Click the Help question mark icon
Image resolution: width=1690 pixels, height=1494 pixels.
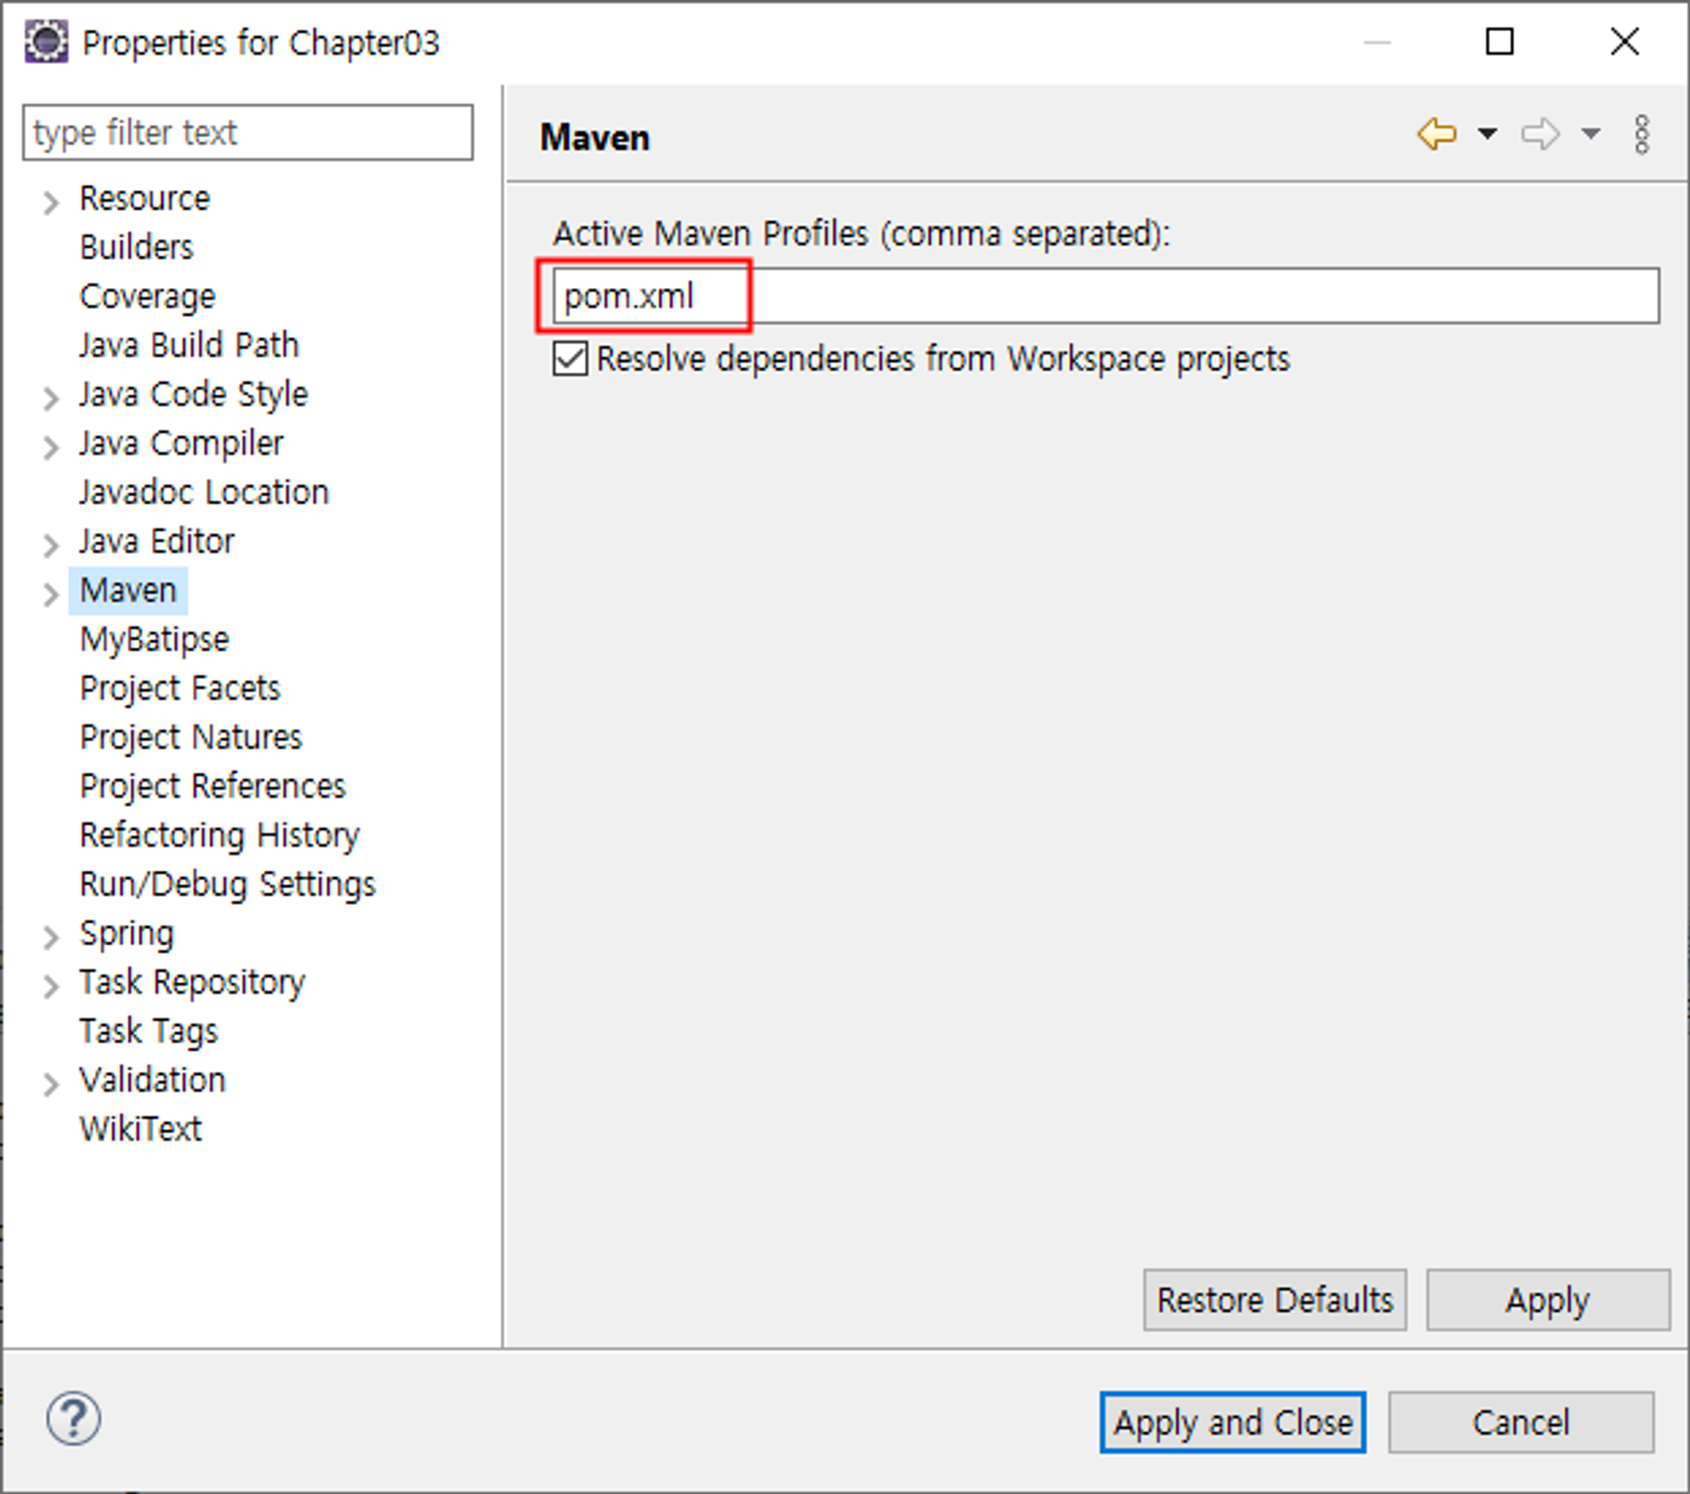(74, 1419)
